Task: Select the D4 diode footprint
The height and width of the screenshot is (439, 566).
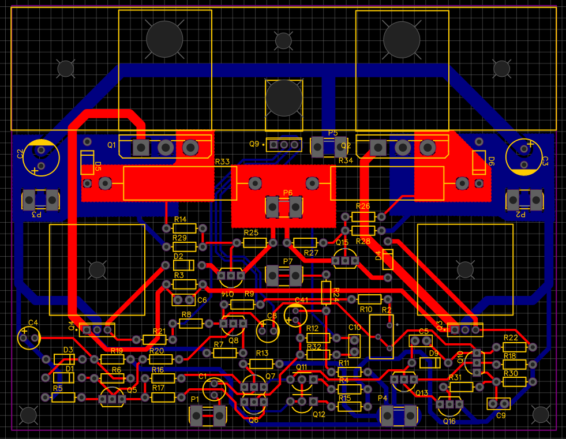Action: [x=388, y=259]
